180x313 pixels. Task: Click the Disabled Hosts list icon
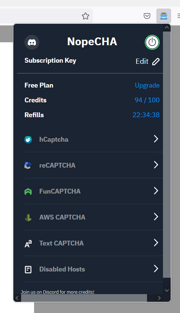(x=28, y=270)
